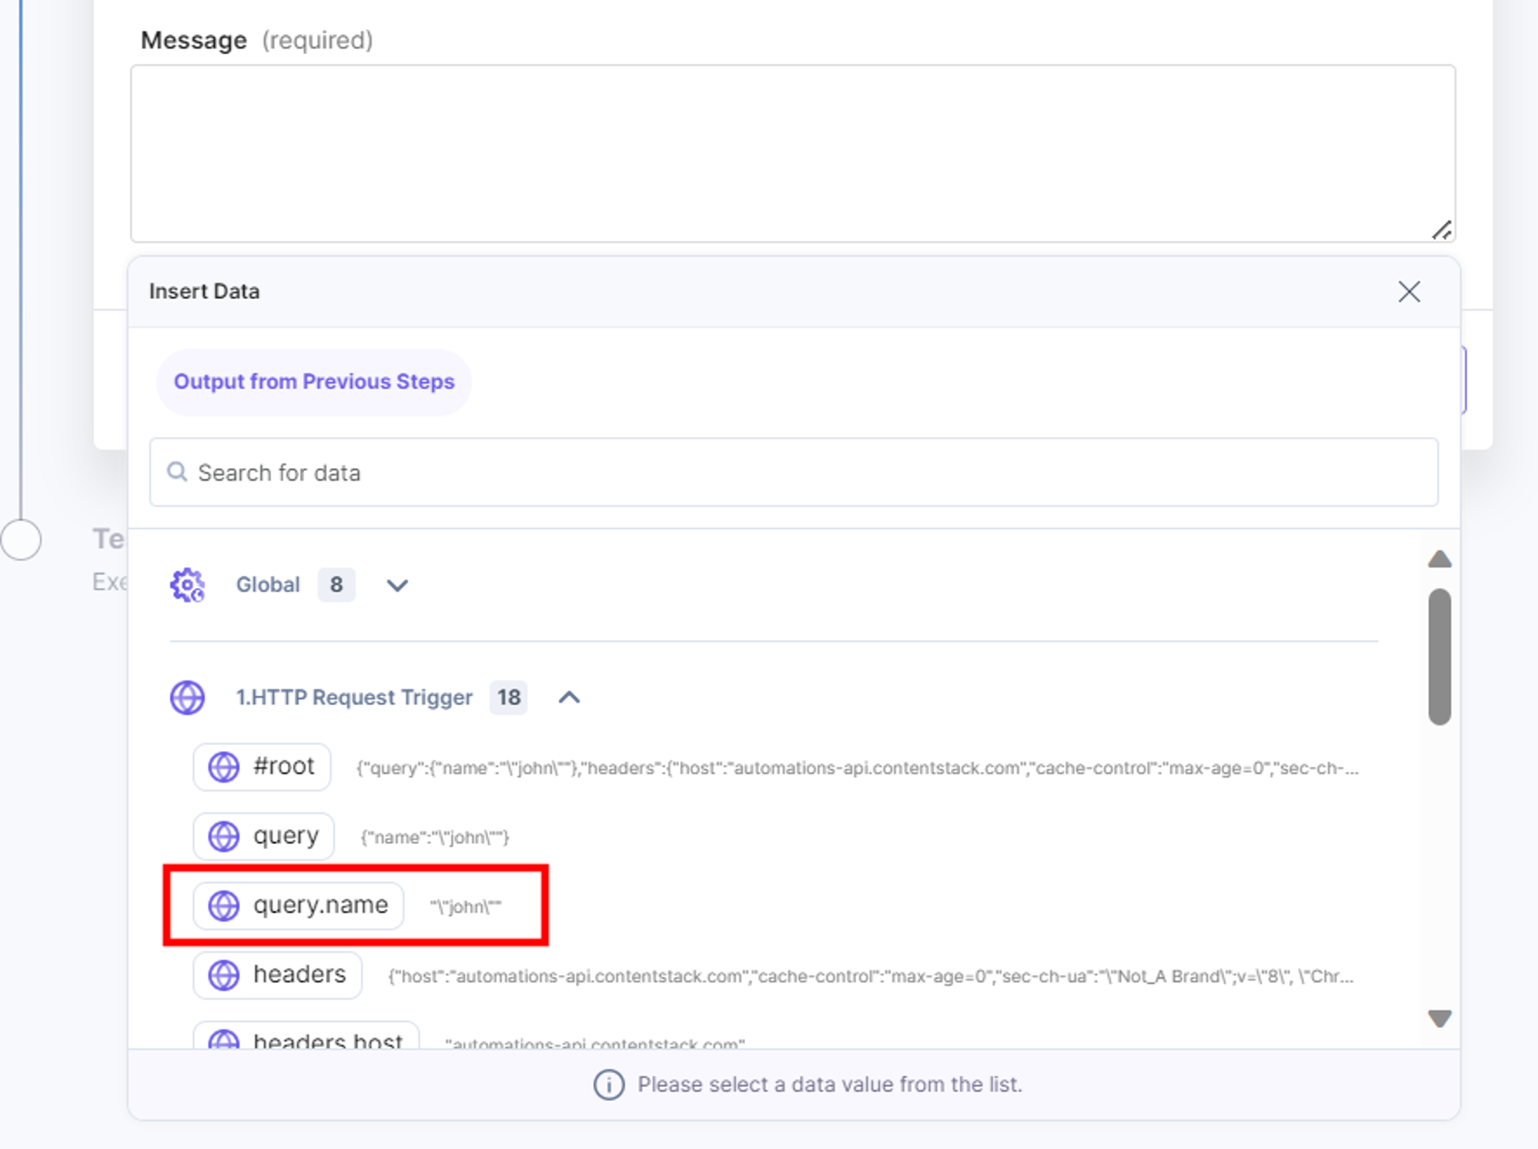Click the globe icon on the query.name pill

coord(224,906)
